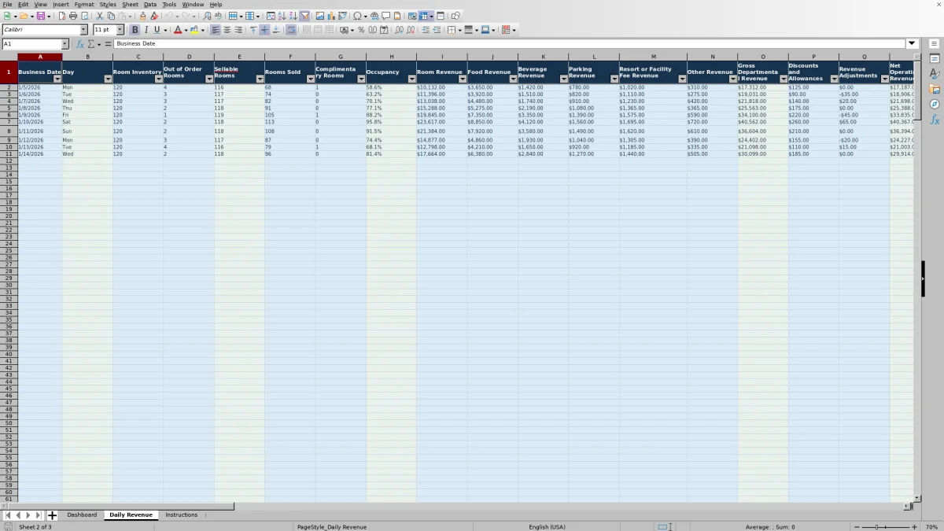Open Business Date column filter dropdown
This screenshot has width=944, height=531.
(57, 79)
